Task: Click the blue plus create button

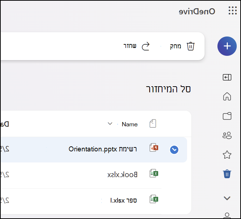Action: pos(227,46)
